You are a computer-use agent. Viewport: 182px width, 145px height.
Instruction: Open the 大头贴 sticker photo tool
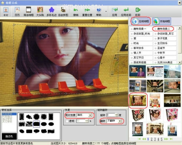40,12
